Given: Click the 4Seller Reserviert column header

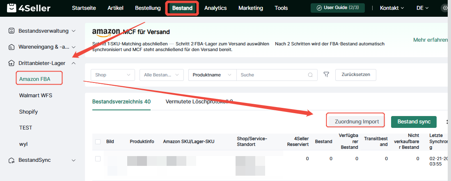Looking at the screenshot, I should click(298, 141).
